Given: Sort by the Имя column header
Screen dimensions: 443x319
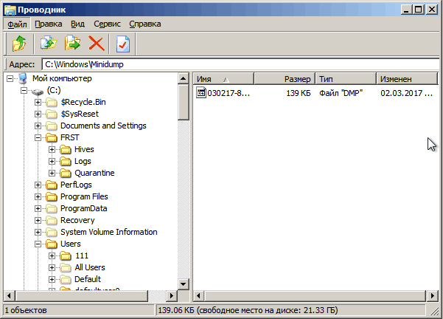Looking at the screenshot, I should [223, 79].
